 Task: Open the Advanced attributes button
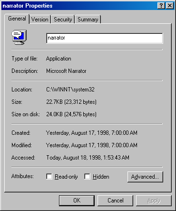pos(145,177)
